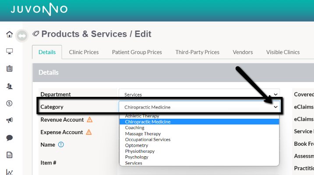This screenshot has height=175, width=314.
Task: Click the monitor icon in sidebar
Action: pos(9,51)
